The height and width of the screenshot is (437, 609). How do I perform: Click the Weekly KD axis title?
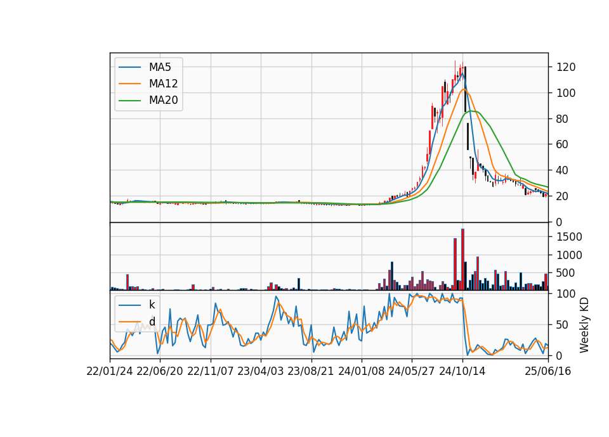[584, 326]
